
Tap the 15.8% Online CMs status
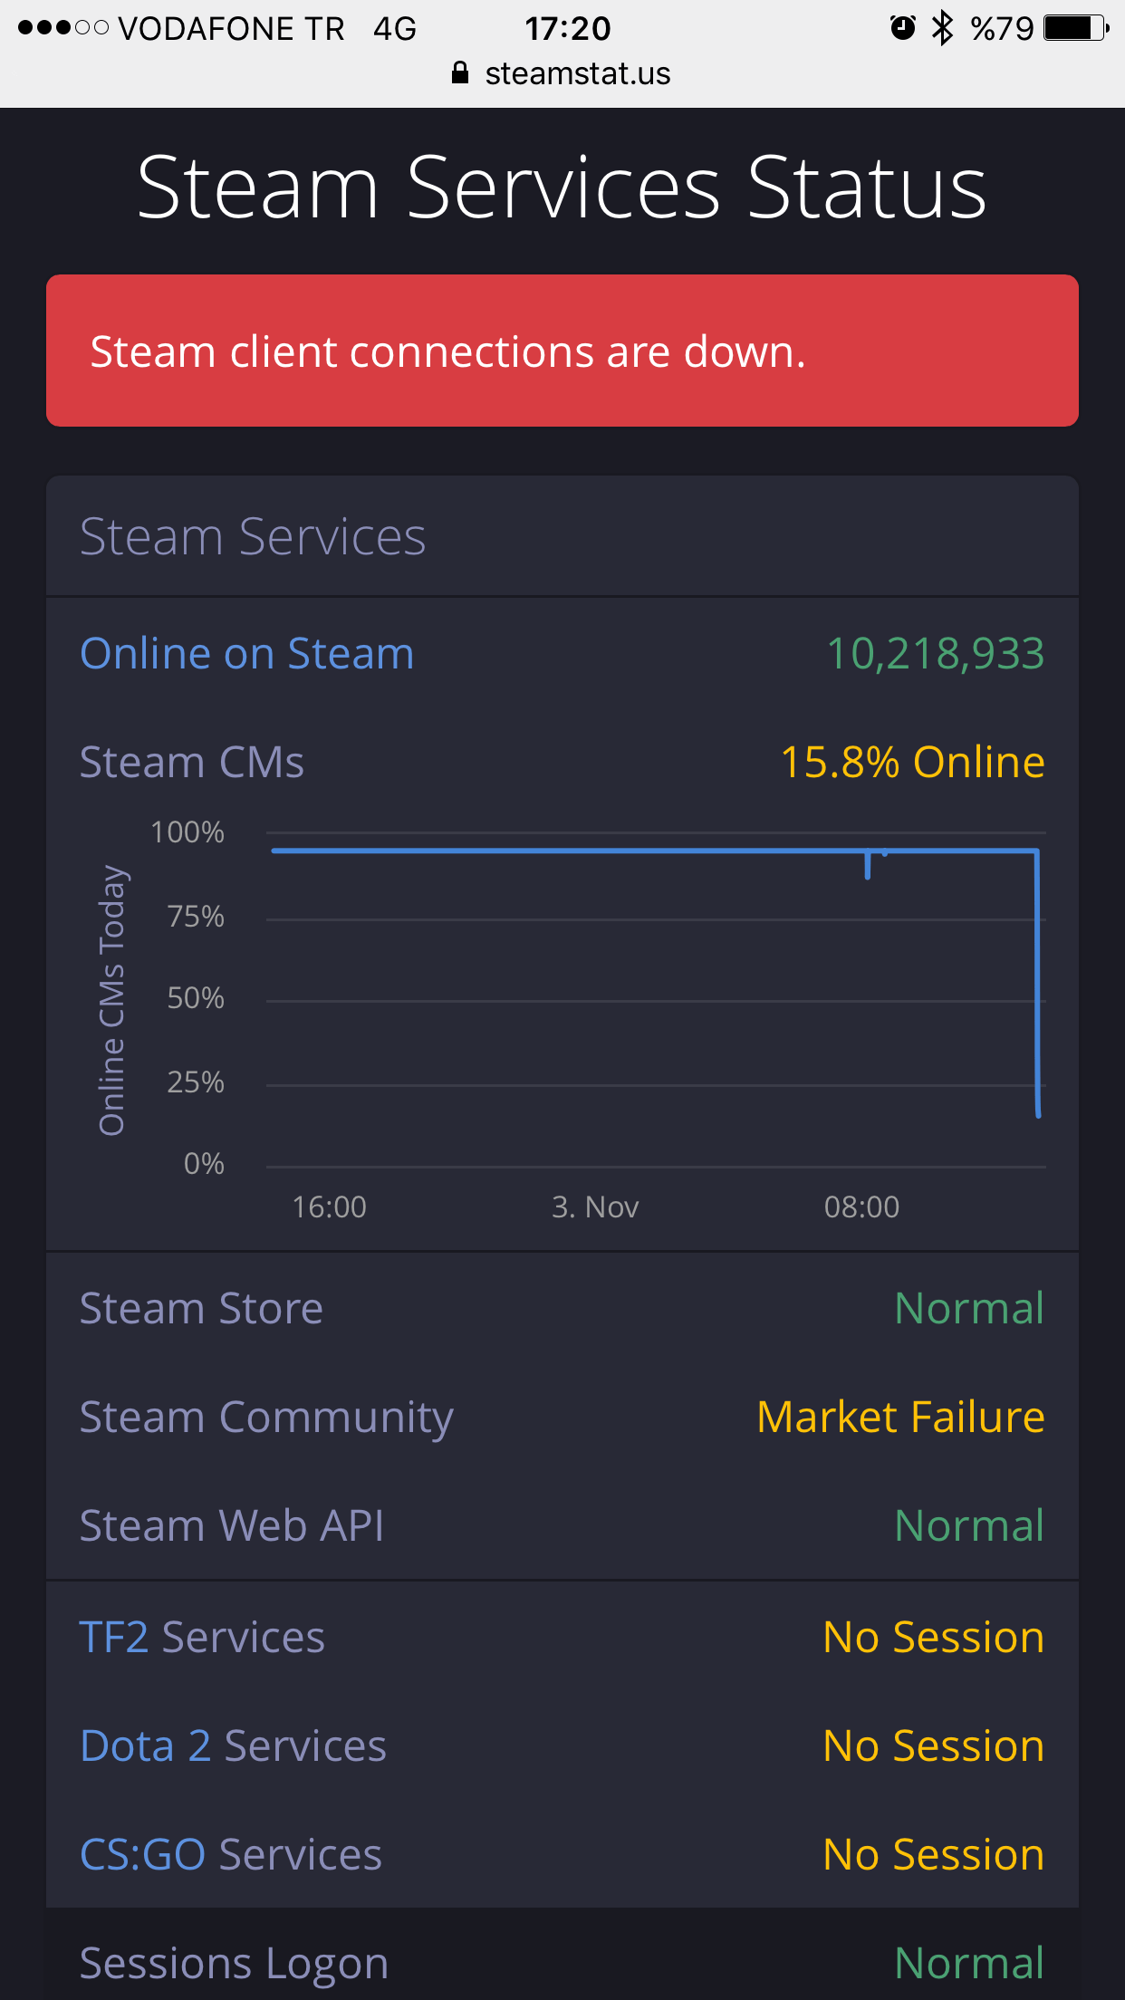pos(912,762)
